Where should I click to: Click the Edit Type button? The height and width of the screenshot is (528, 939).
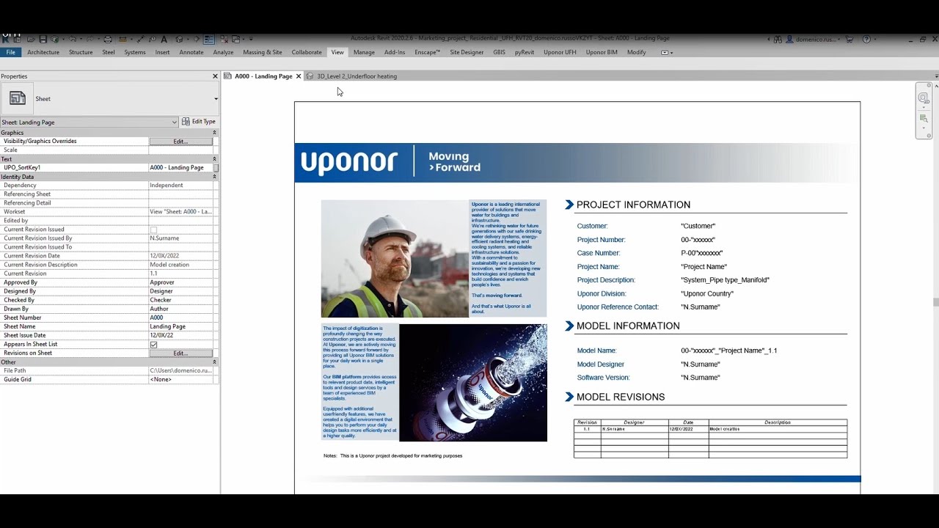coord(199,122)
